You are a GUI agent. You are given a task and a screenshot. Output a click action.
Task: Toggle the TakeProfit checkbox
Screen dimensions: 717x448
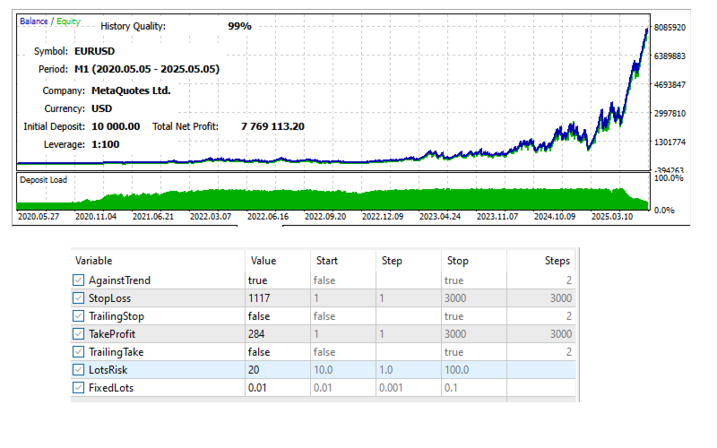78,333
